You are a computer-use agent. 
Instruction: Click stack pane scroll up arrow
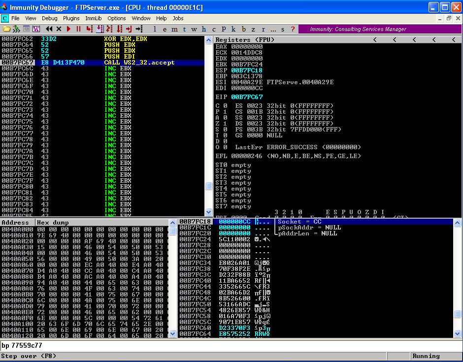[458, 223]
